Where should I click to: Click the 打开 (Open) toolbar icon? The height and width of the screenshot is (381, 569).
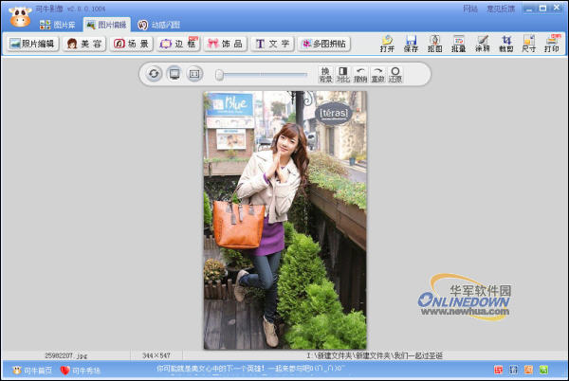(x=387, y=44)
